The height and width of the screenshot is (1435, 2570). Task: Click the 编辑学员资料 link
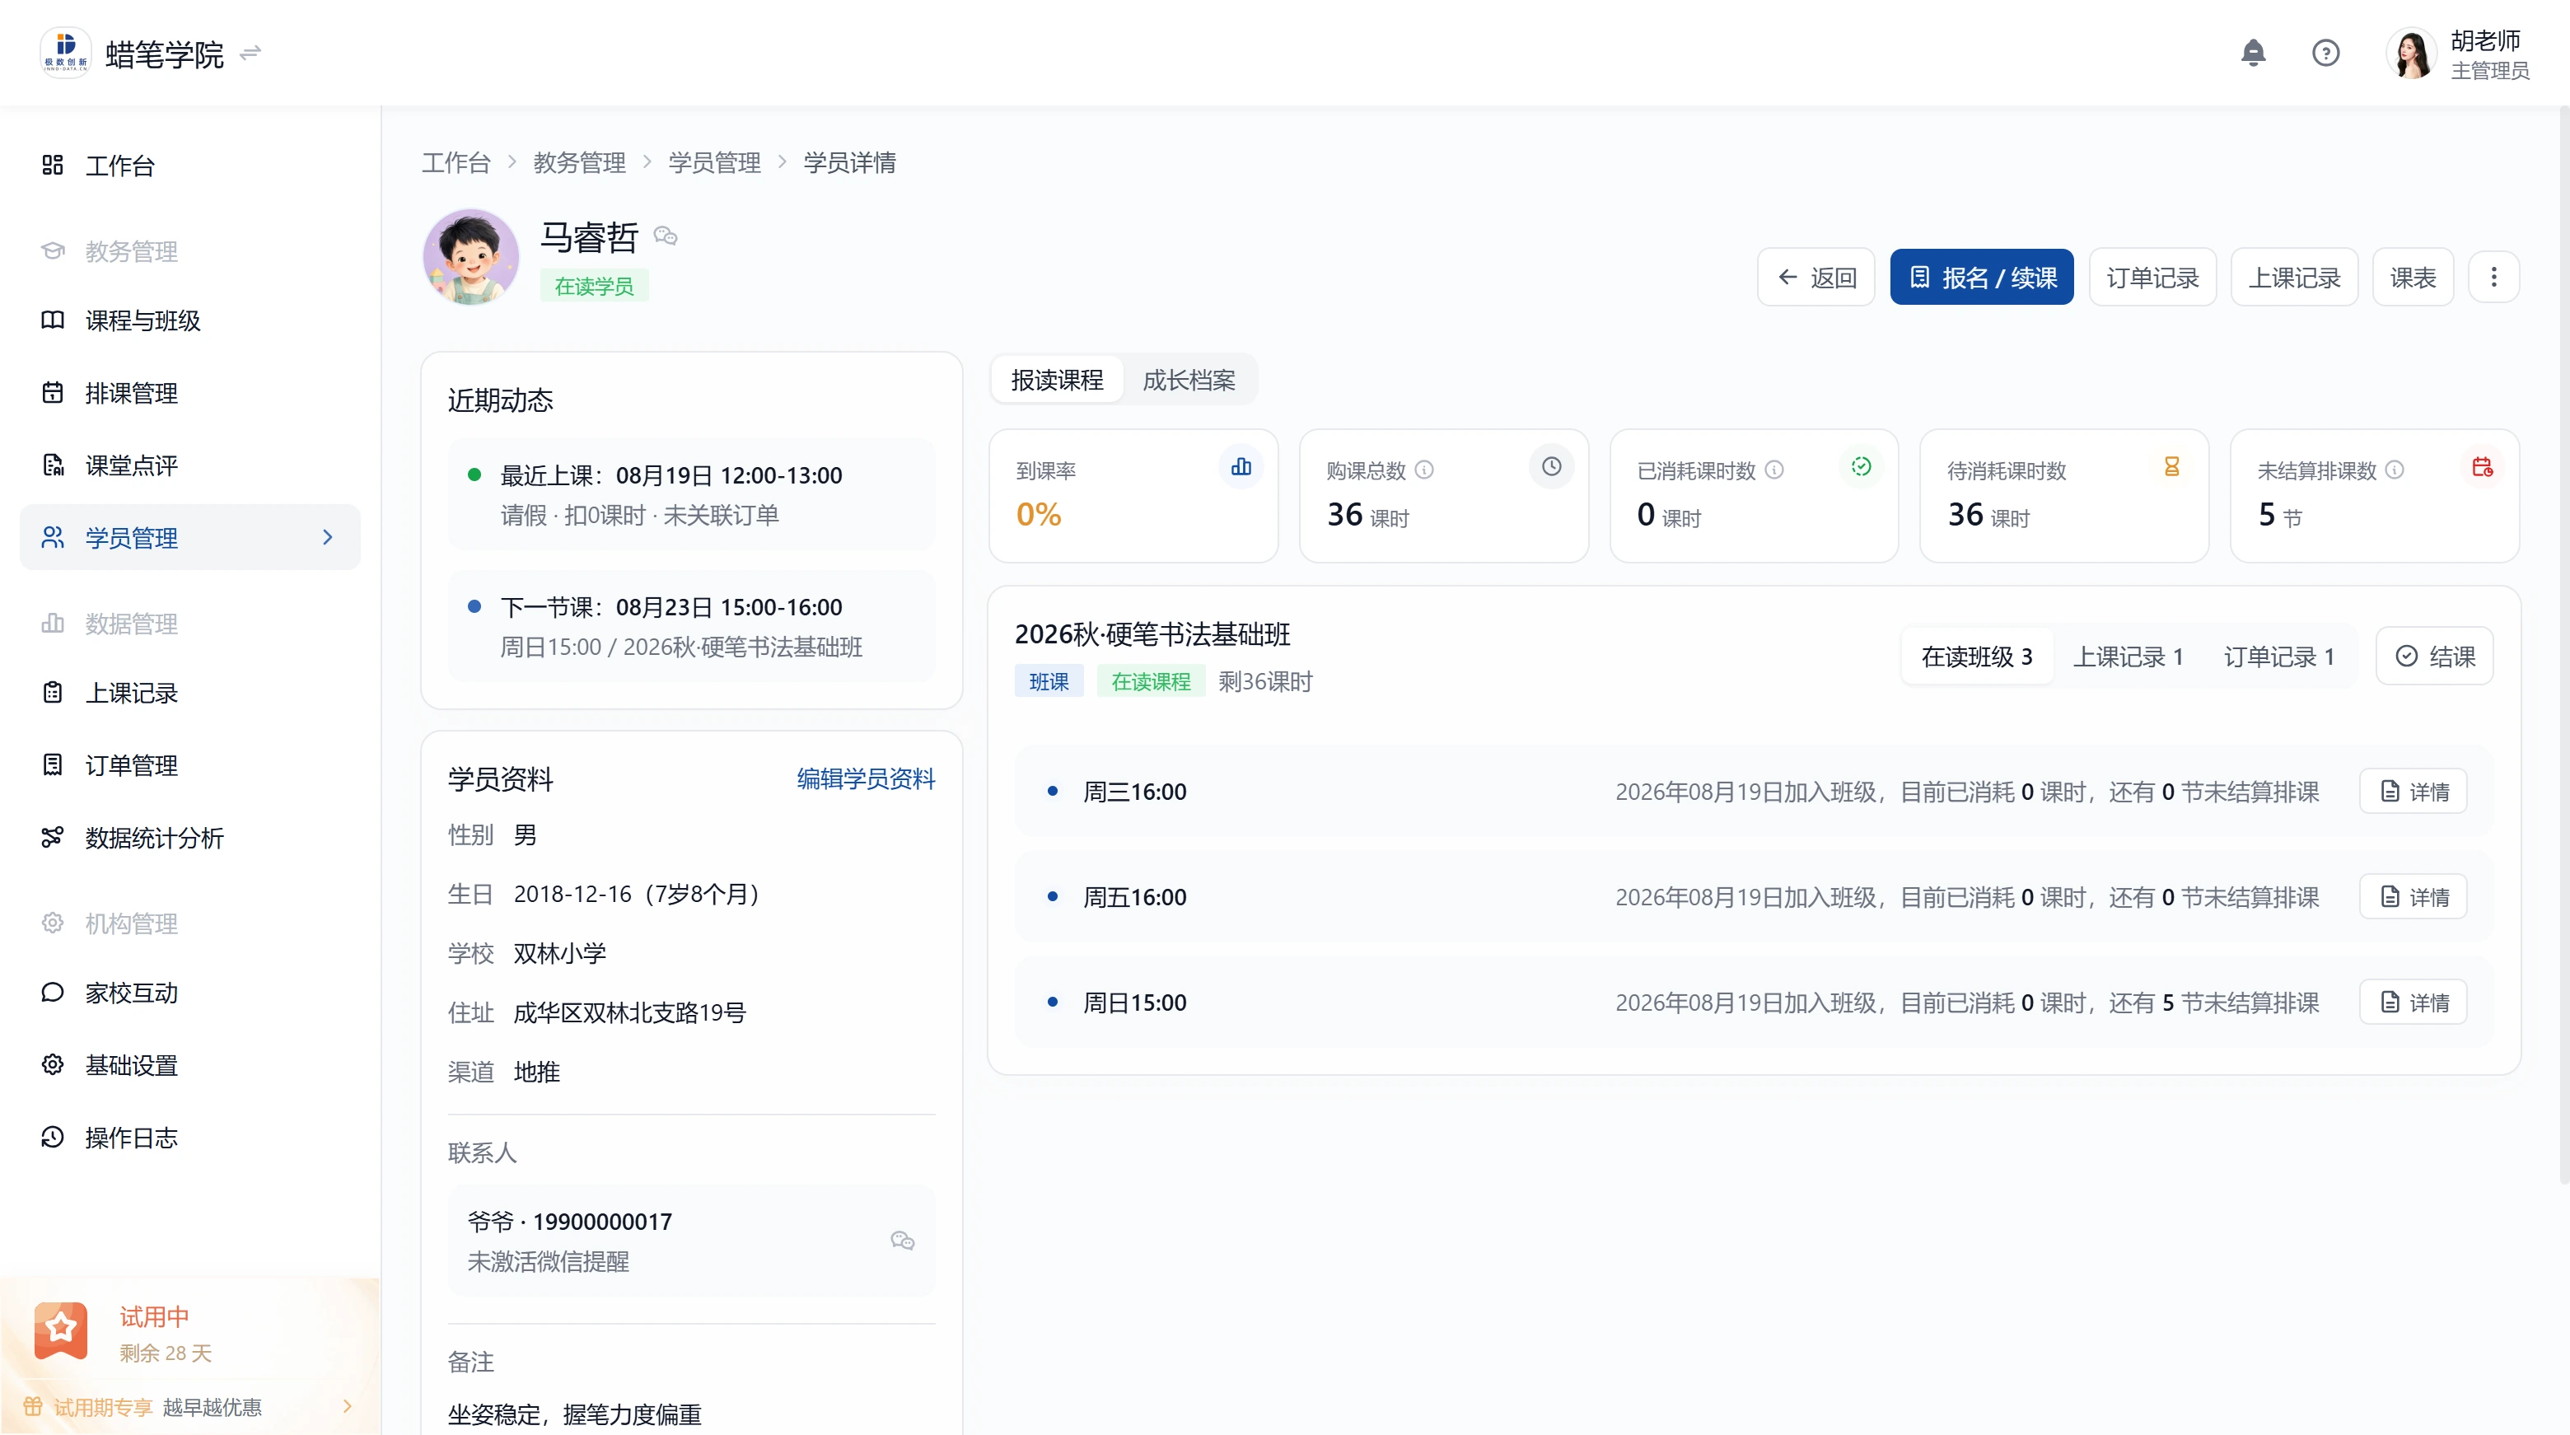pyautogui.click(x=866, y=778)
